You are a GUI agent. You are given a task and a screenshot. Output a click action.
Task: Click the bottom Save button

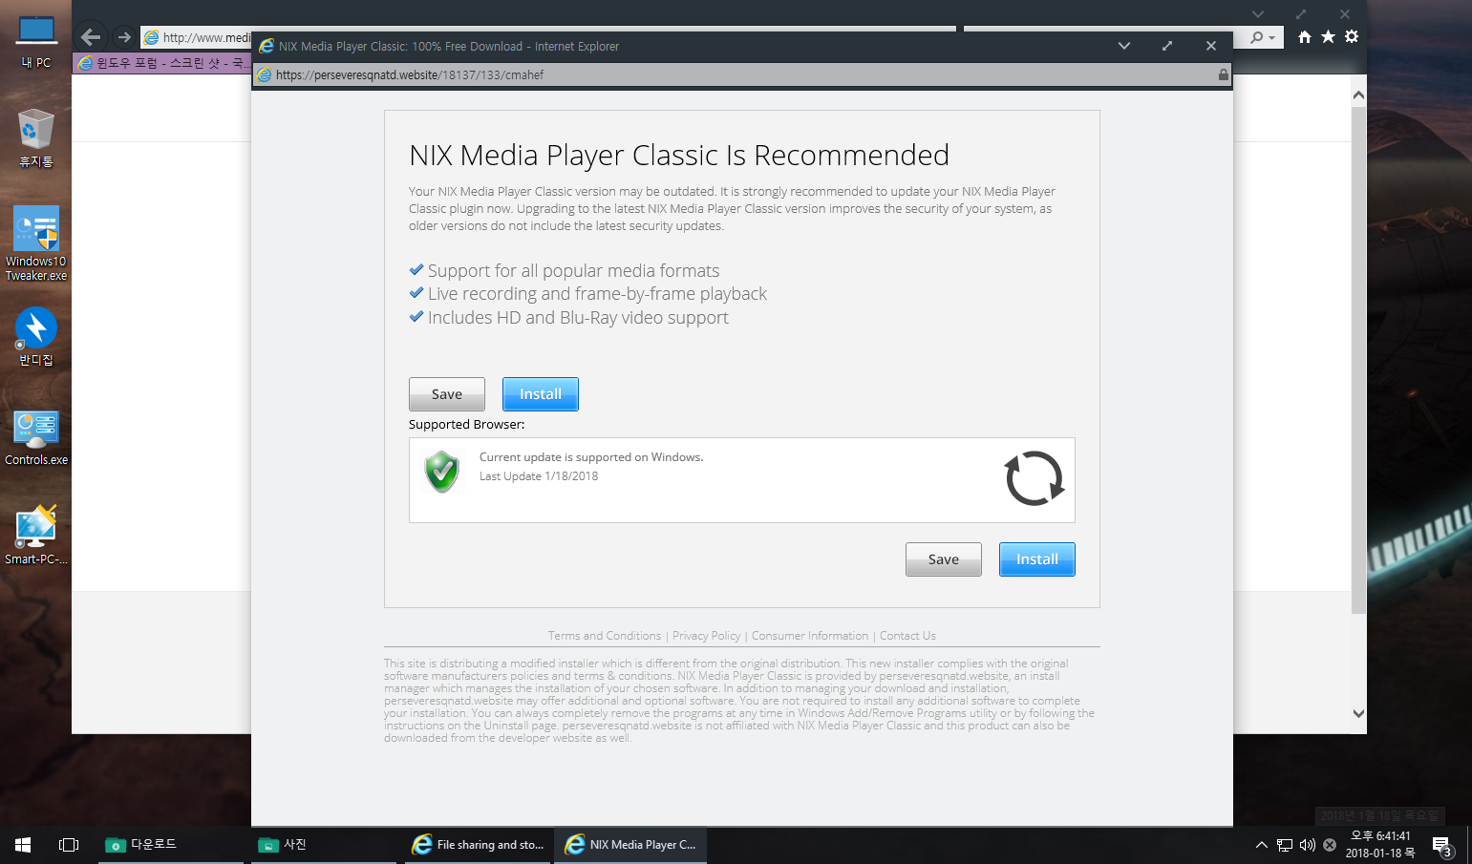pyautogui.click(x=944, y=559)
